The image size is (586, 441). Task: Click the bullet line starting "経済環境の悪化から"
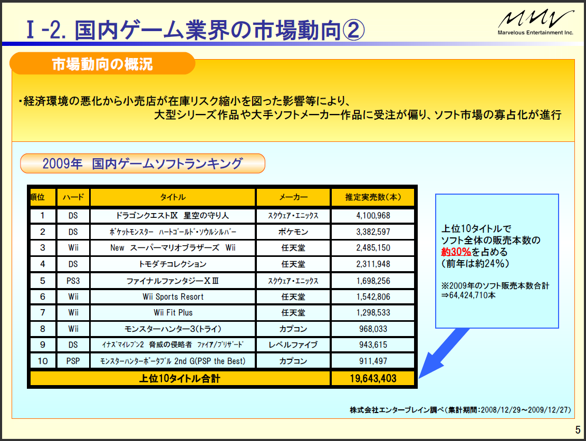pyautogui.click(x=184, y=101)
